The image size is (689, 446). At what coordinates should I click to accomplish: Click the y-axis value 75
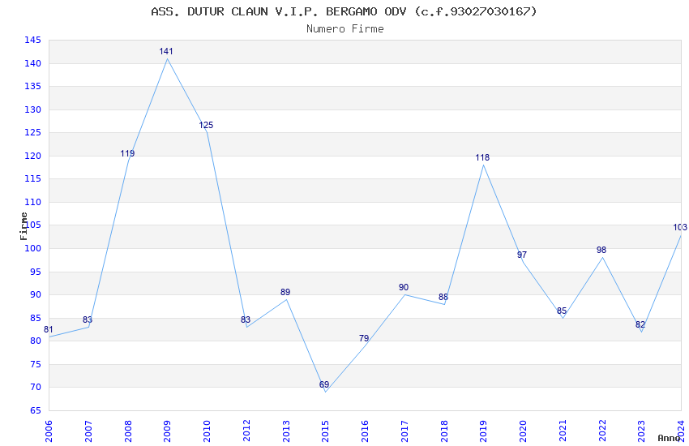[36, 364]
